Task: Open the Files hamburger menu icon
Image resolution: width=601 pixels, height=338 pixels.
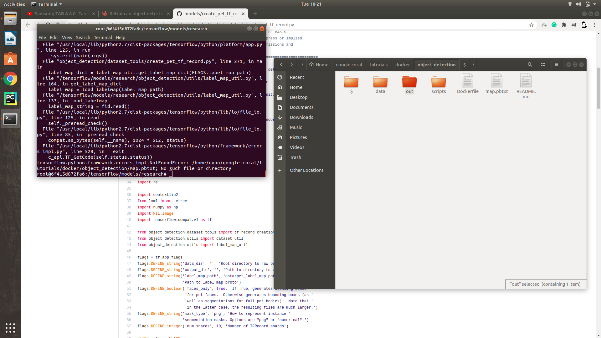Action: [x=556, y=64]
